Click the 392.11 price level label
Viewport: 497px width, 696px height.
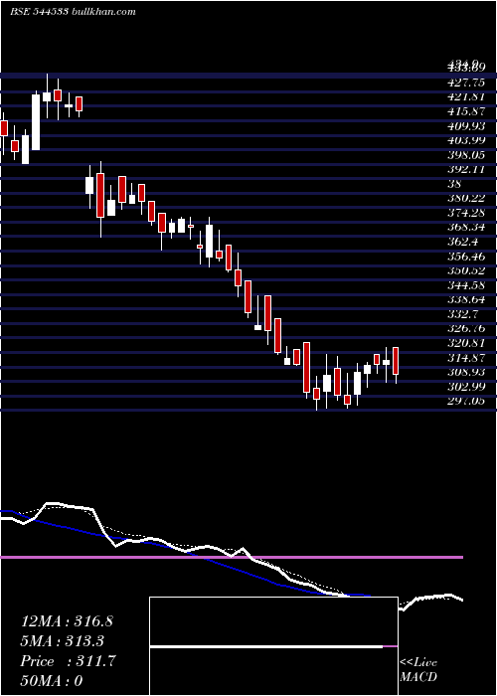click(467, 169)
